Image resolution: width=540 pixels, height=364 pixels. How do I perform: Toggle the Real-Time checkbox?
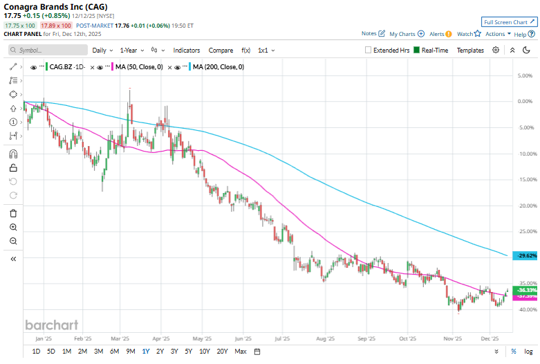pos(416,50)
